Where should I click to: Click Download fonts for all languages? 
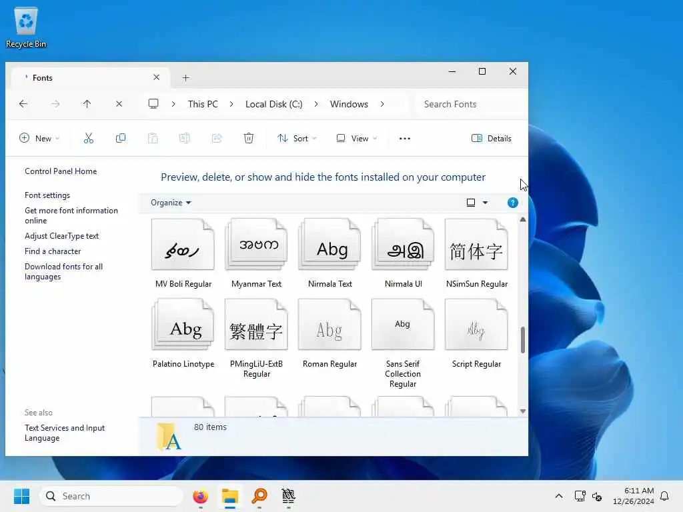[63, 272]
